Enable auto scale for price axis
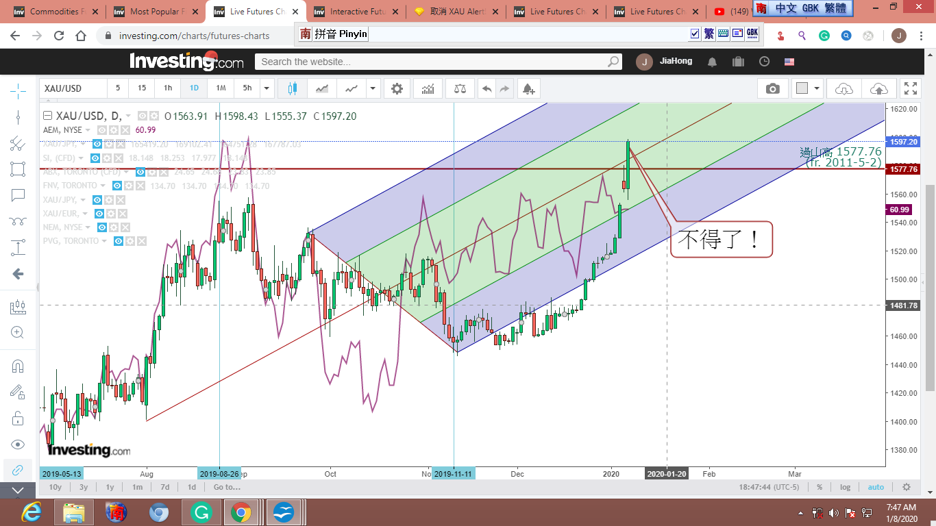 click(x=876, y=487)
